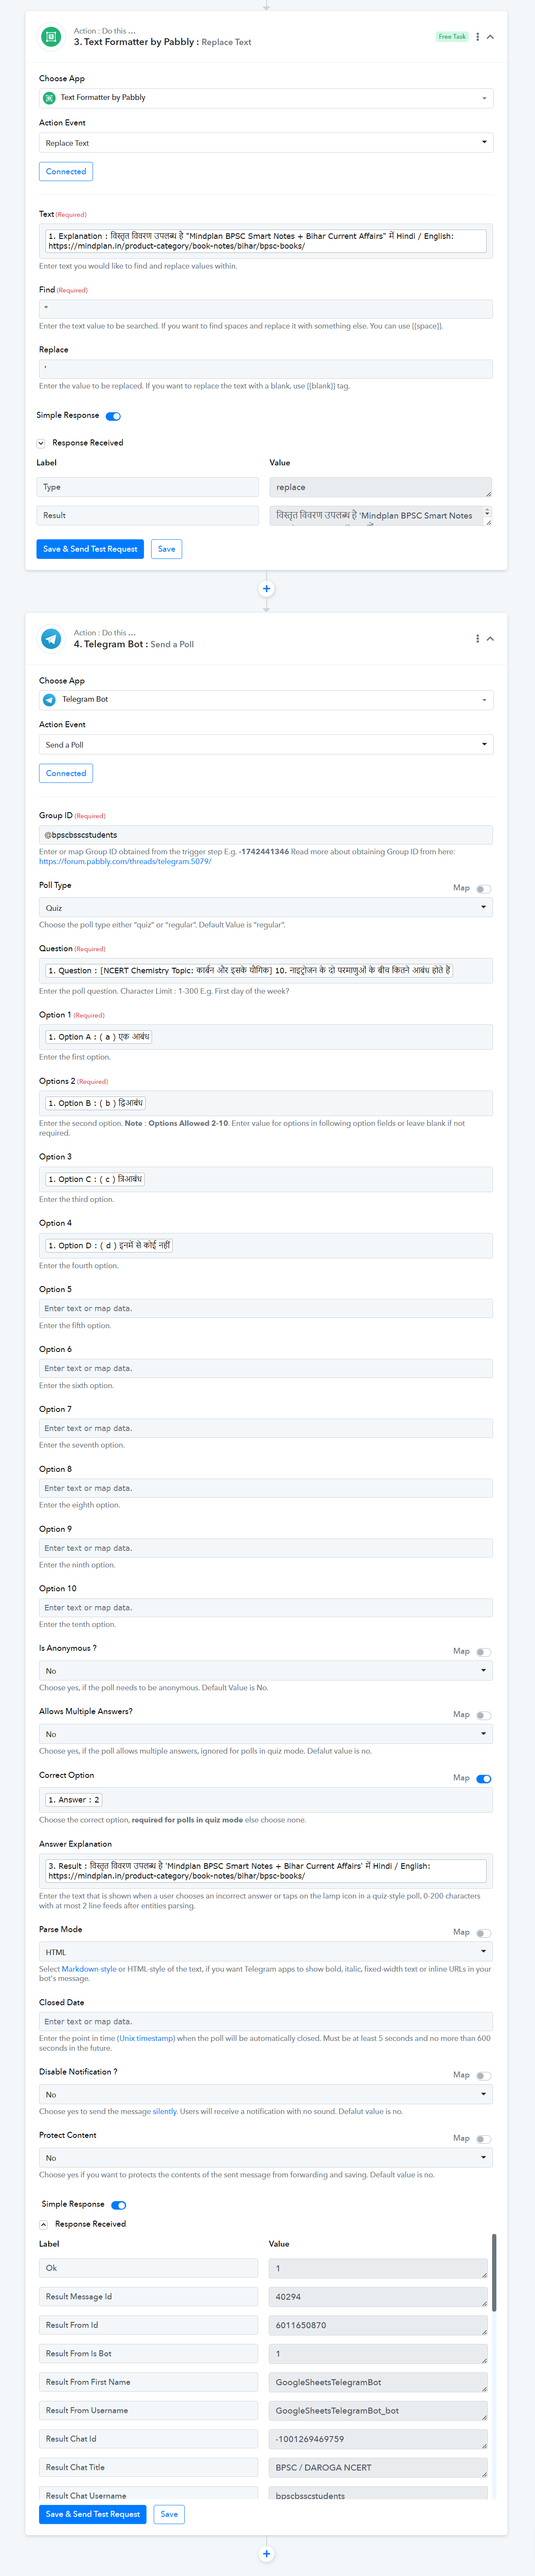
Task: Click the response list scrollbar
Action: [494, 2273]
